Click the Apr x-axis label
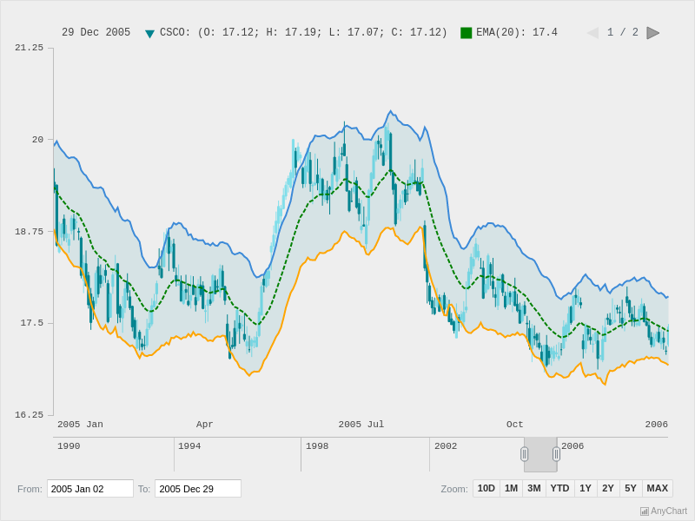The height and width of the screenshot is (521, 695). pyautogui.click(x=204, y=425)
